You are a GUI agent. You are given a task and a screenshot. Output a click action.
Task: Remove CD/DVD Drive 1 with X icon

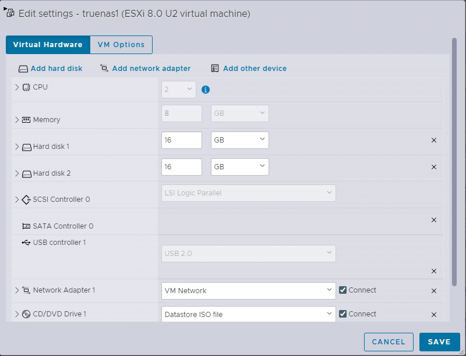433,315
